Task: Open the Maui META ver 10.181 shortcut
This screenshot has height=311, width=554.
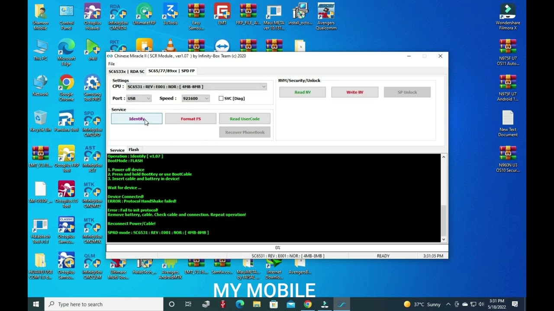Action: click(274, 17)
